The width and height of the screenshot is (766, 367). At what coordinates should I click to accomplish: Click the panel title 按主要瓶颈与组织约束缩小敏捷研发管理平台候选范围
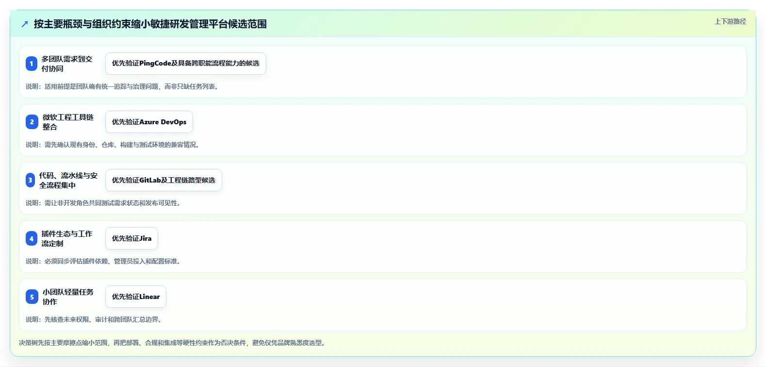point(150,24)
